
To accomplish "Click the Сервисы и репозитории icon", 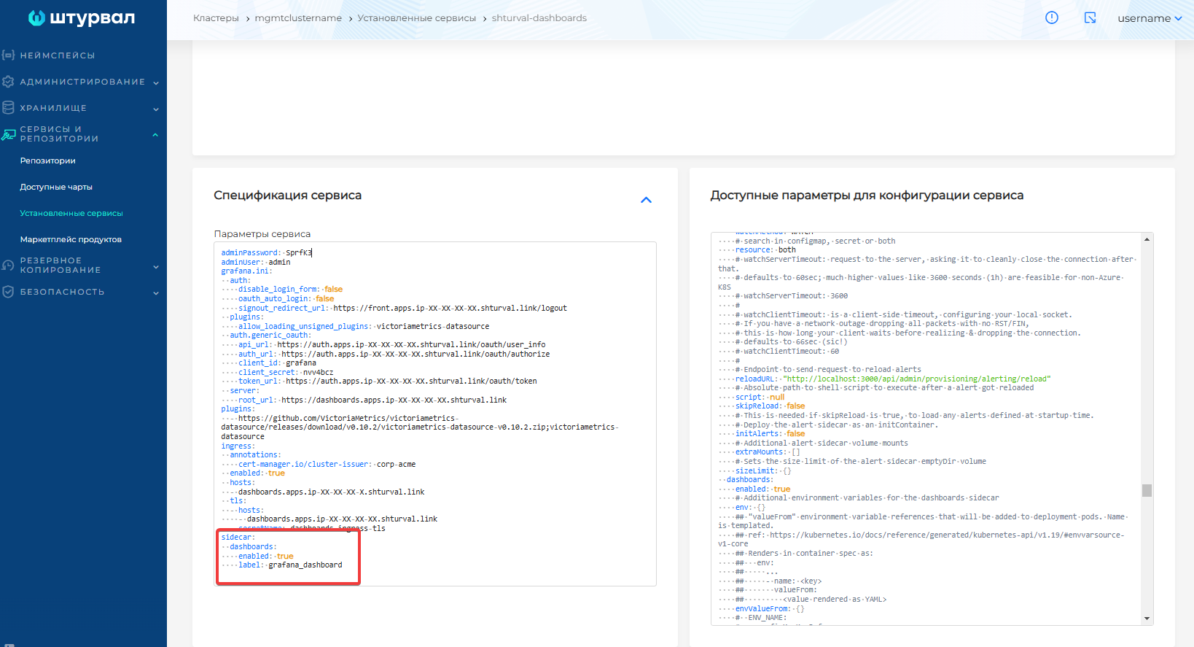I will [8, 134].
